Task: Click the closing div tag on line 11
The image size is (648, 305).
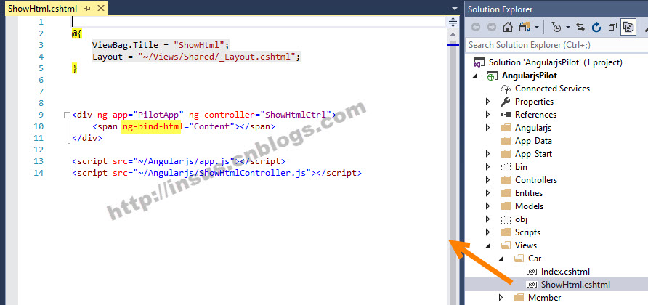Action: pos(86,138)
